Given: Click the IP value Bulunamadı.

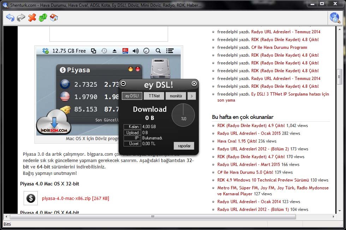Looking at the screenshot, I should [x=153, y=138].
